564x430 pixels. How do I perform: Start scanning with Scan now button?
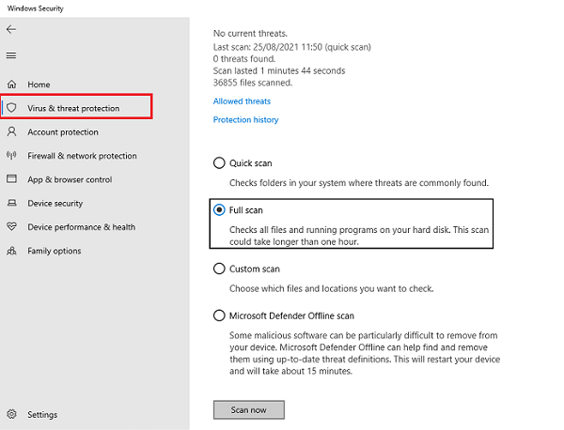(249, 410)
